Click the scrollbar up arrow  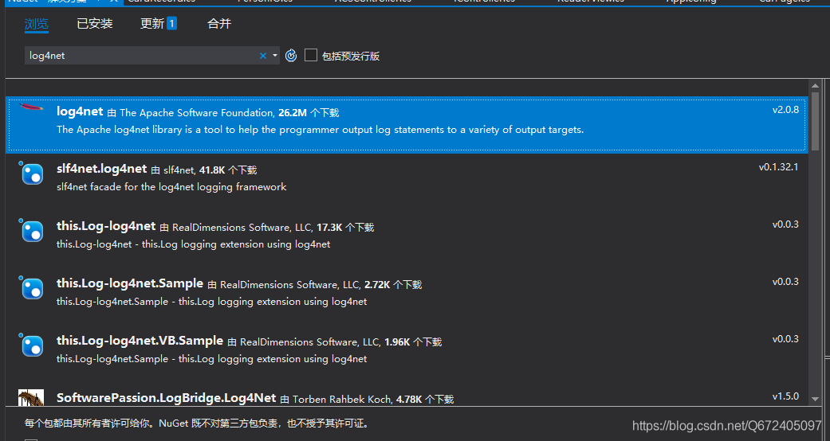[815, 86]
